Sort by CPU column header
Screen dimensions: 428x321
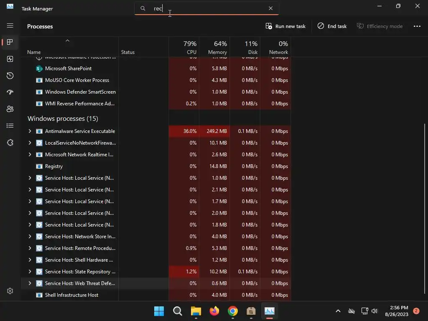184,48
